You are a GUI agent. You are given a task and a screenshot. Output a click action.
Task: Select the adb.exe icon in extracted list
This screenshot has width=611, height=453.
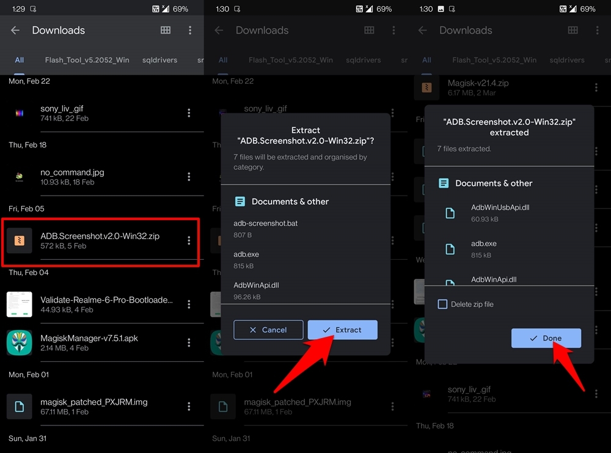[x=450, y=248]
